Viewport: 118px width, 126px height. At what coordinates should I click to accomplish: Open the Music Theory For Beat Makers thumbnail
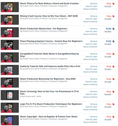[10, 7]
